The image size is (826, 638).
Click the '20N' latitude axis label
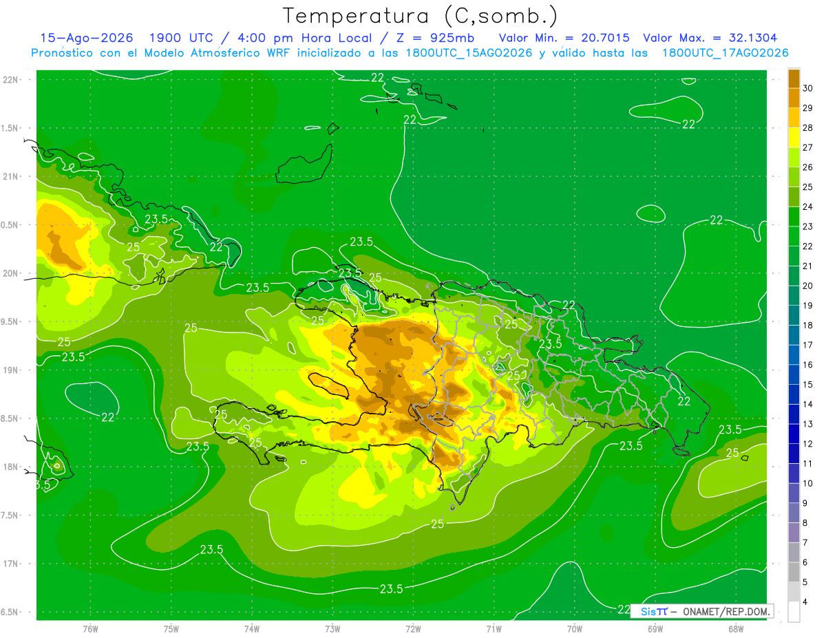tap(10, 273)
